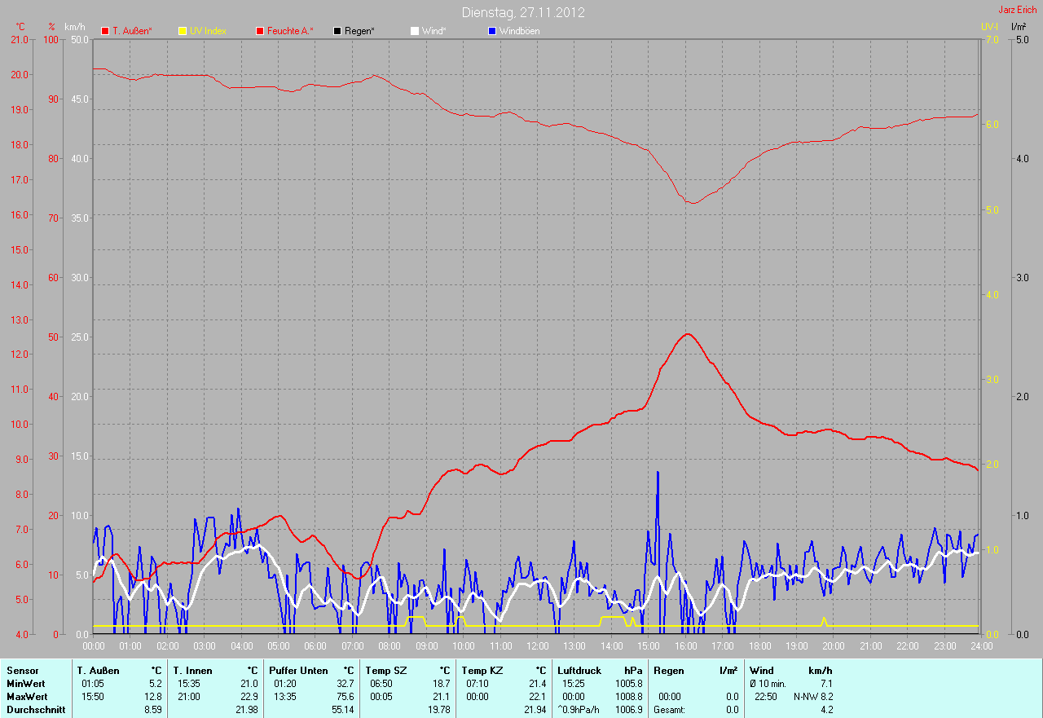This screenshot has width=1043, height=718.
Task: Click the 'Ø 10 min.' wind label
Action: coord(768,683)
